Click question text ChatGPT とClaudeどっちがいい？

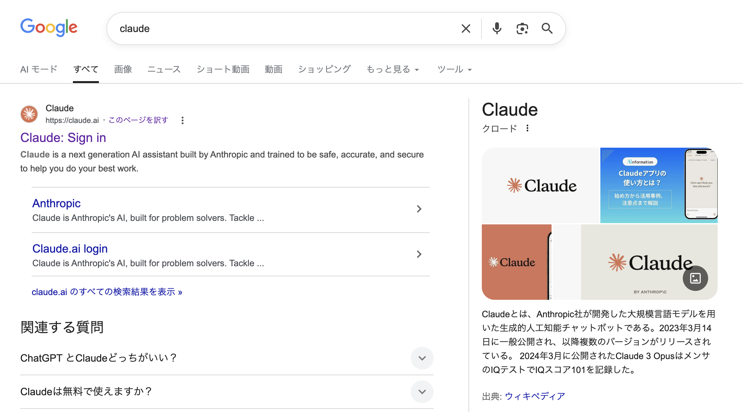click(98, 358)
